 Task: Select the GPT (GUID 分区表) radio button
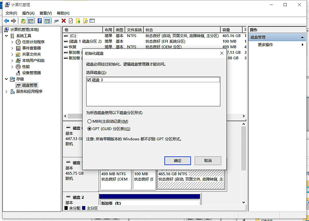tap(90, 128)
